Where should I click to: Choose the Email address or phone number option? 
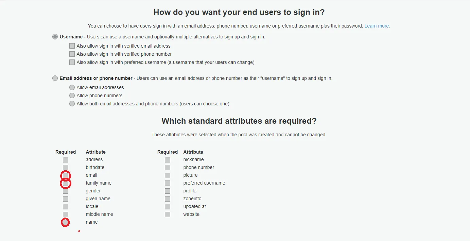(x=55, y=78)
